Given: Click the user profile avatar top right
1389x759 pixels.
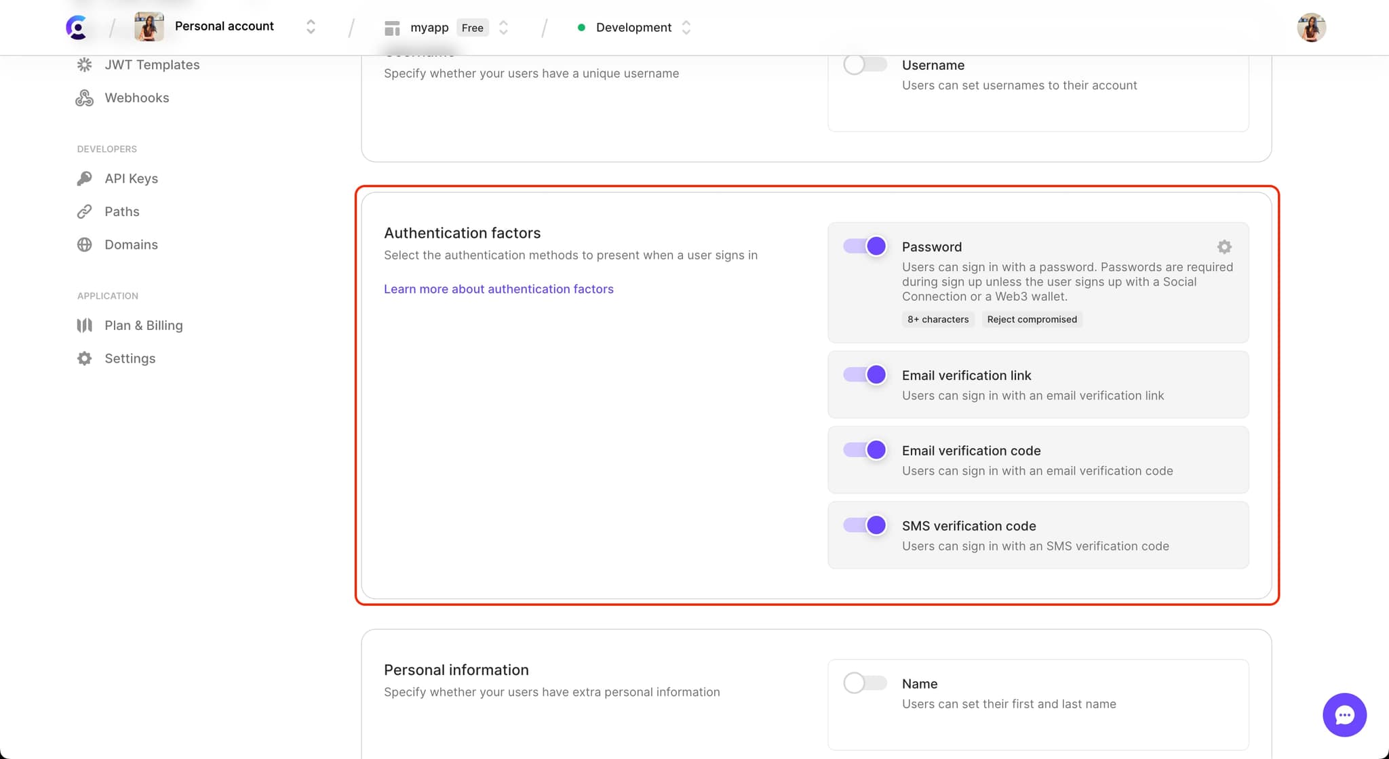Looking at the screenshot, I should tap(1310, 27).
